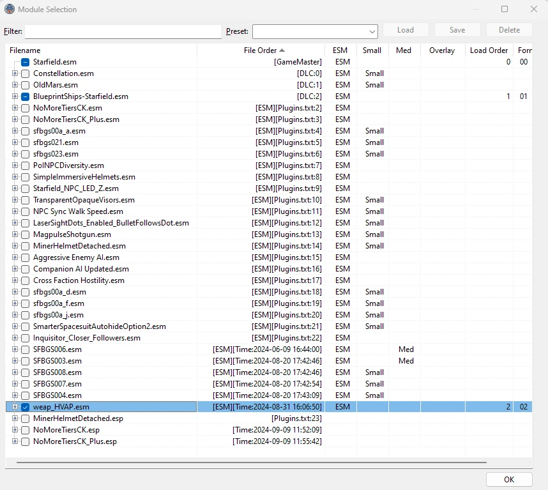Screen dimensions: 548x490
Task: Expand the NoMoreTiersCK.esm node
Action: (x=15, y=107)
